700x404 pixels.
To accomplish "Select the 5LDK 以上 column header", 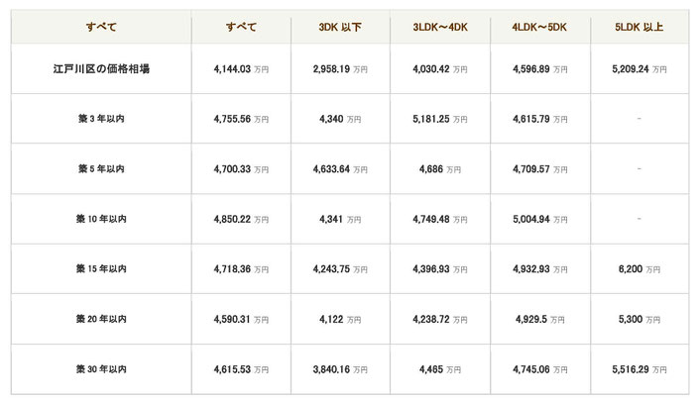I will 639,27.
